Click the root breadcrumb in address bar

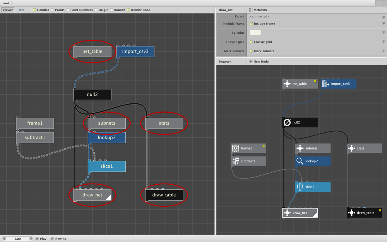click(6, 3)
